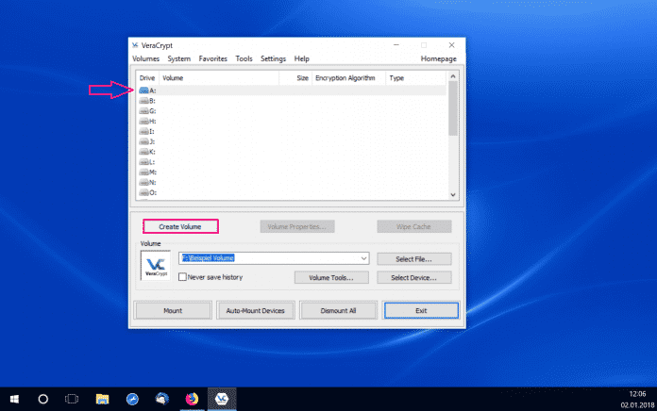The image size is (657, 411).
Task: Open Firefox from the taskbar
Action: (x=192, y=399)
